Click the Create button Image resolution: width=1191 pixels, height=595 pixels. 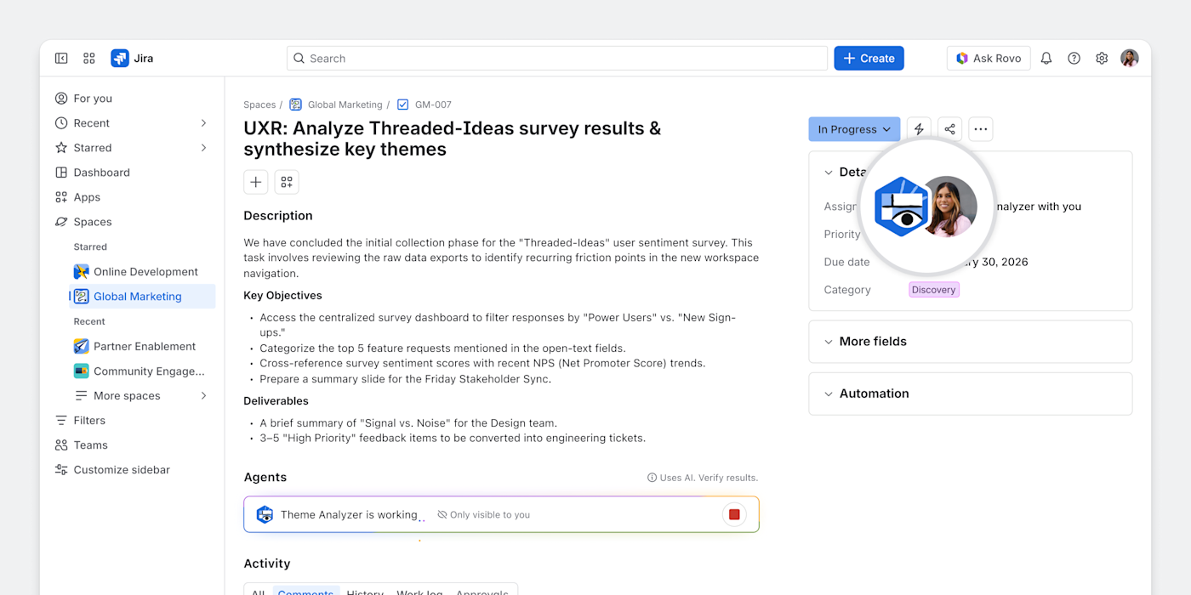click(x=869, y=58)
